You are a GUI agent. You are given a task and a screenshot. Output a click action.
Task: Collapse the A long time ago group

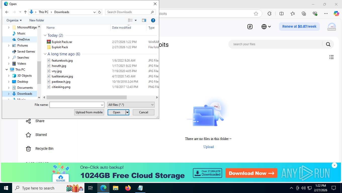pos(45,54)
